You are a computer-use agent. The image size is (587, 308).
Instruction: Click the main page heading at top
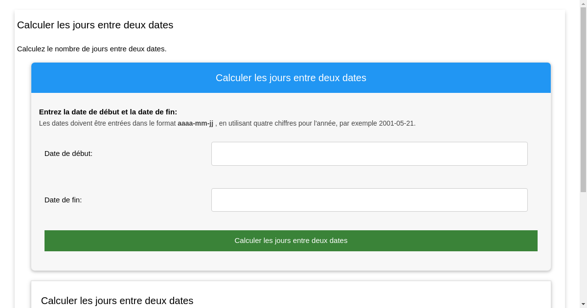pyautogui.click(x=95, y=25)
